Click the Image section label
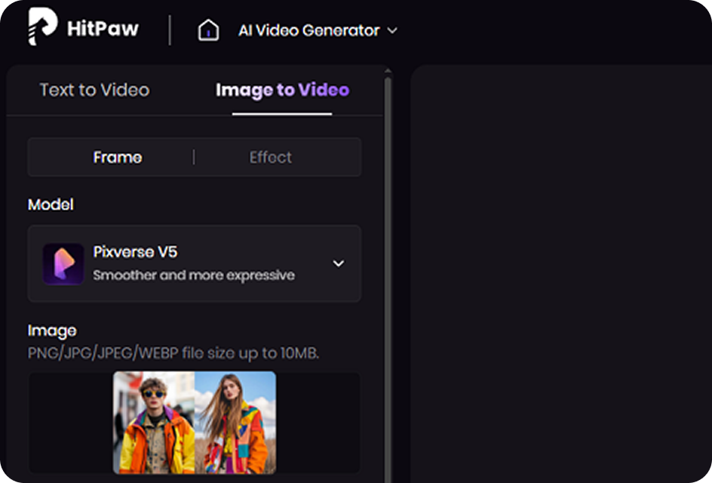 click(52, 331)
